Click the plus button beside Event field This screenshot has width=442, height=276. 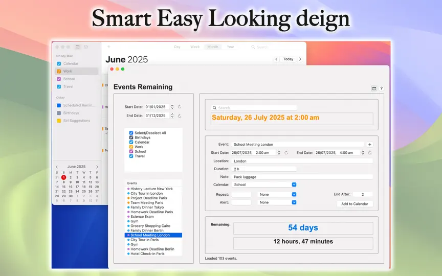pyautogui.click(x=369, y=145)
